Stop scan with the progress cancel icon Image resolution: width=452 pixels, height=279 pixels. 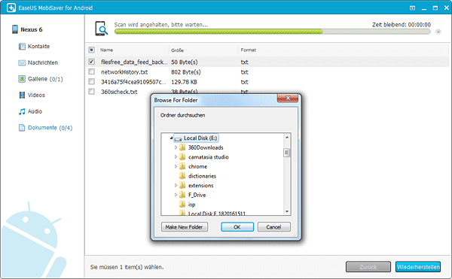pyautogui.click(x=438, y=32)
